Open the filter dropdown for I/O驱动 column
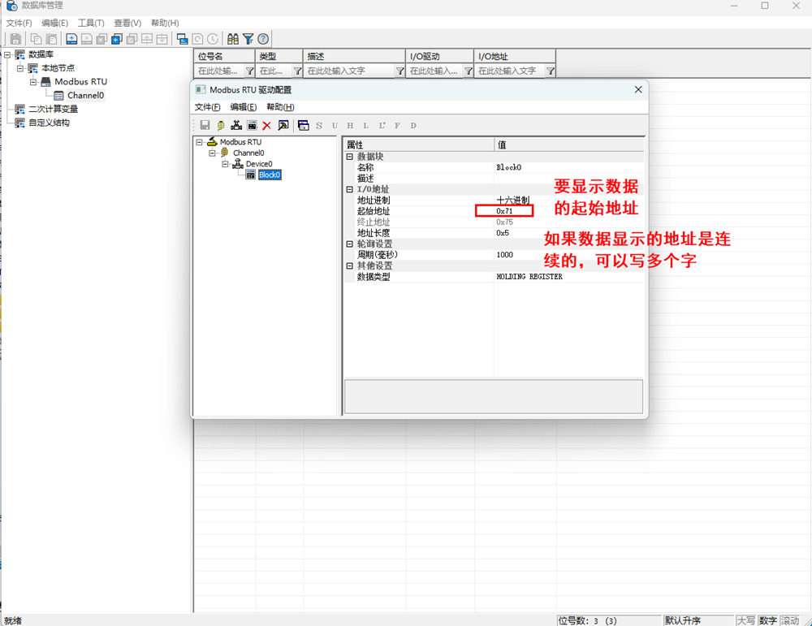This screenshot has width=812, height=626. point(469,71)
